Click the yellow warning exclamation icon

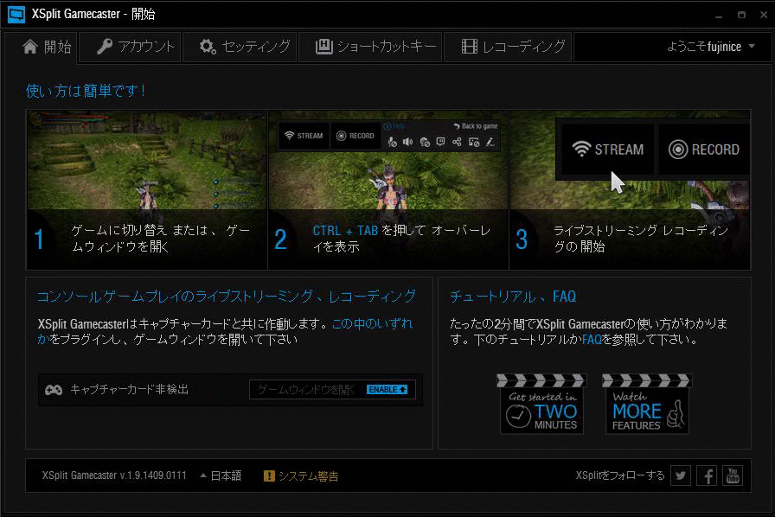(269, 476)
